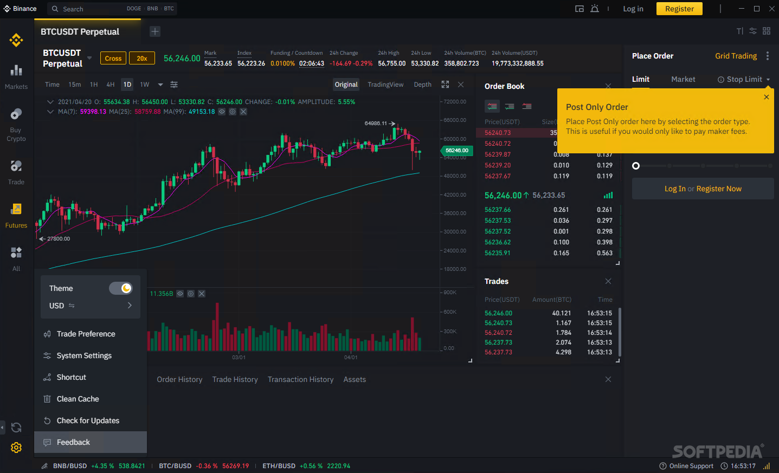Select the Market order tab
The width and height of the screenshot is (779, 473).
click(683, 80)
